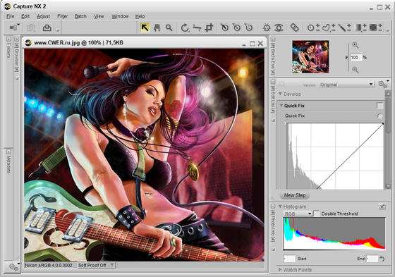Select the Crop tool
The image size is (395, 277).
click(209, 27)
